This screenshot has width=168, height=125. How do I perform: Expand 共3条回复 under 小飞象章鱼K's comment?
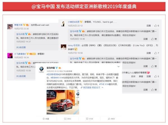[21, 76]
